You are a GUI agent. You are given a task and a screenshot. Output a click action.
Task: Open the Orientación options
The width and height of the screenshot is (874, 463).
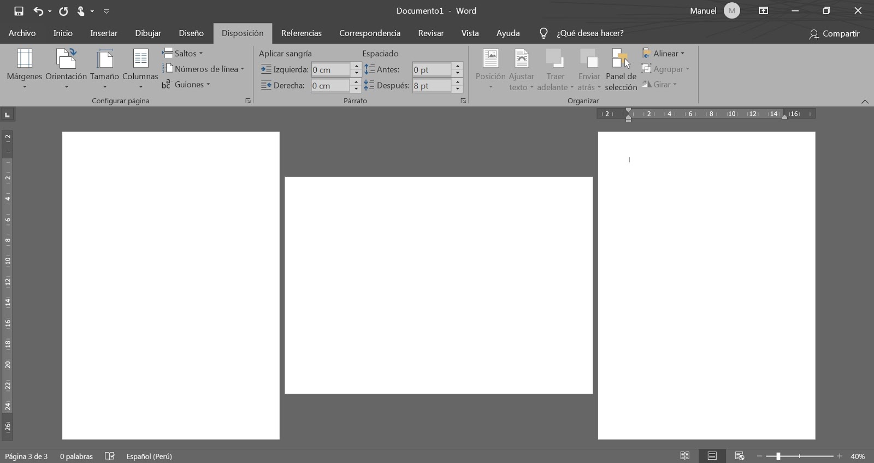tap(66, 69)
